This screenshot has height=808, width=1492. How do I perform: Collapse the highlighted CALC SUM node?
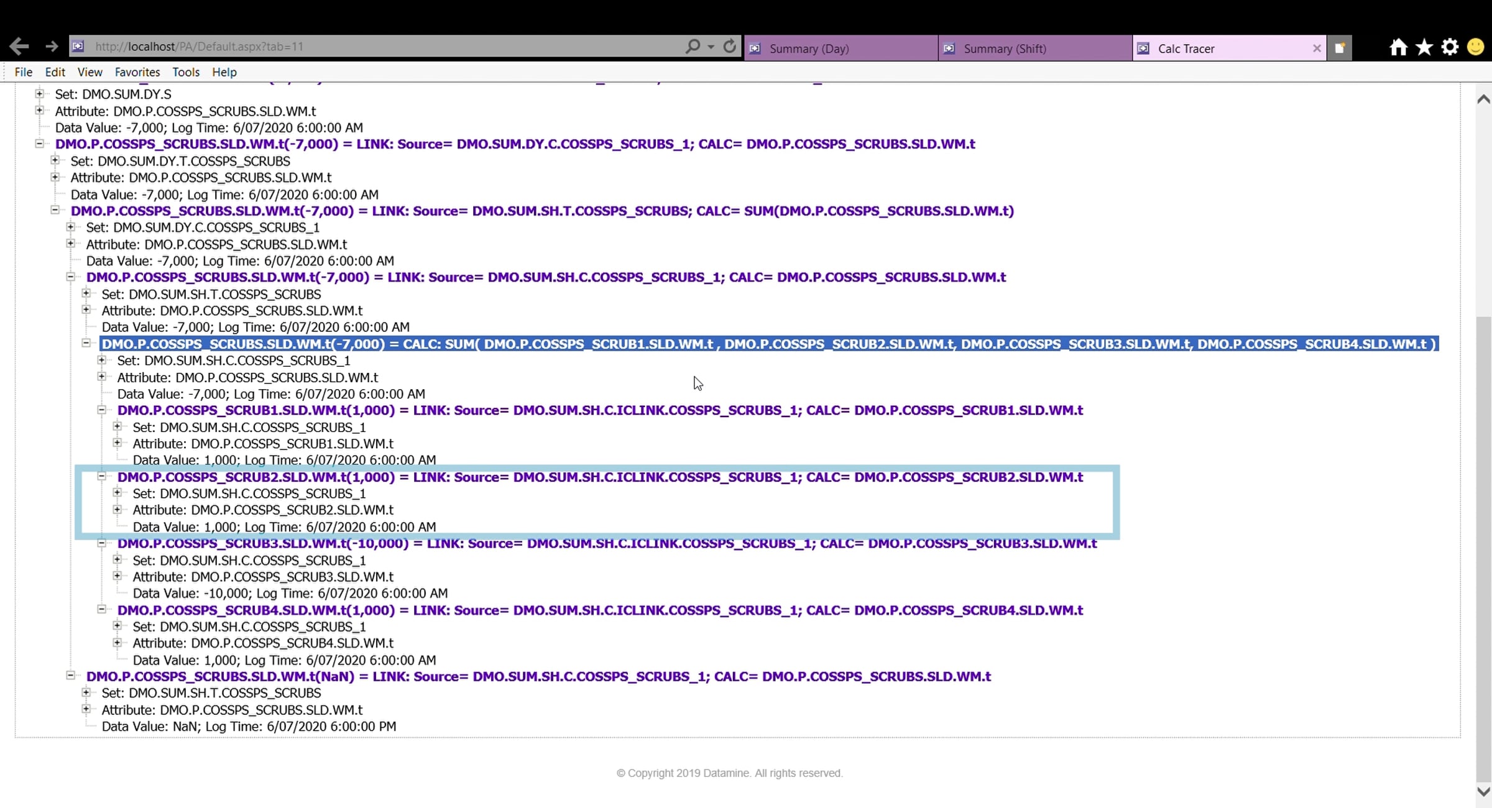(86, 343)
